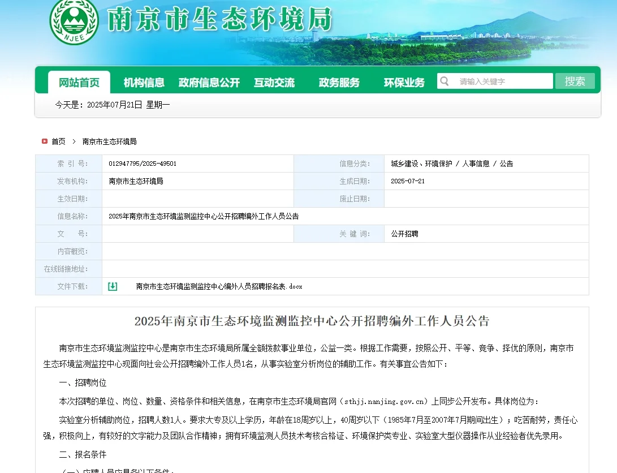Click the category 城乡建设、环境保护 / 人事信息 / 公告
The height and width of the screenshot is (473, 617).
[x=452, y=164]
